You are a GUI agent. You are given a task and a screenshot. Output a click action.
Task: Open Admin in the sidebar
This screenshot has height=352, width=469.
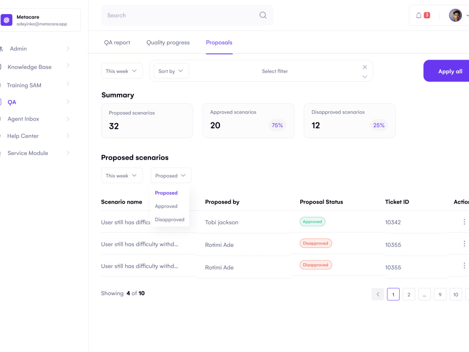pos(18,48)
